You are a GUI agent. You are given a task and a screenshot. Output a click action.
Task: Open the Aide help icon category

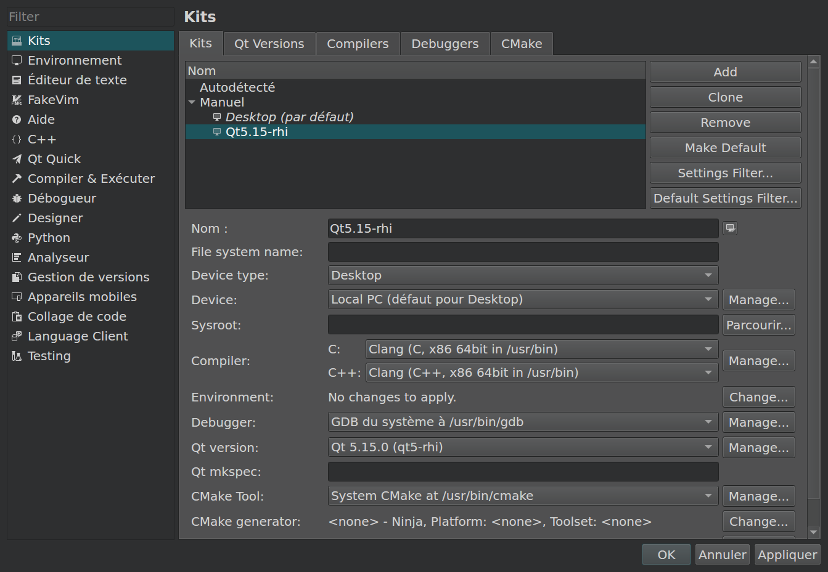tap(17, 119)
